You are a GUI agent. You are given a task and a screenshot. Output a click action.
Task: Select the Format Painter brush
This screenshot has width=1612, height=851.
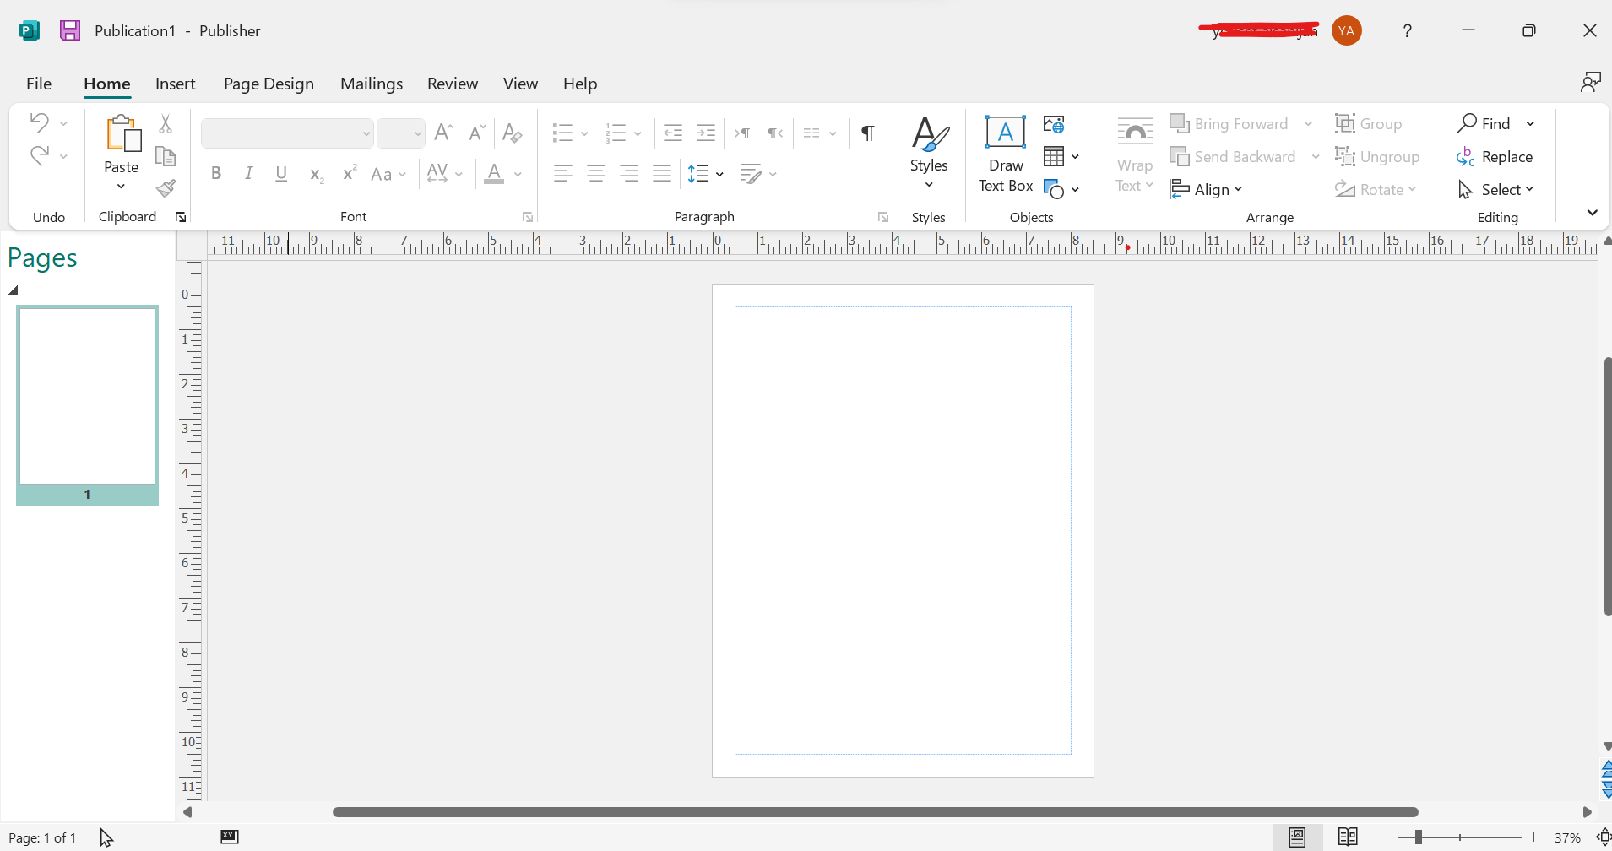point(166,188)
